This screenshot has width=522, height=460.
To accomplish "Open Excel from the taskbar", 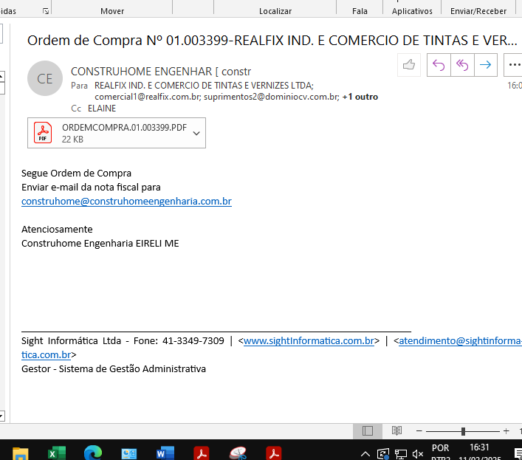I will click(x=57, y=453).
